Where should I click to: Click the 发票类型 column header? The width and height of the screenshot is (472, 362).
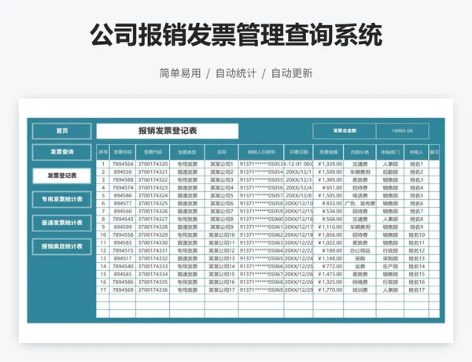click(187, 153)
